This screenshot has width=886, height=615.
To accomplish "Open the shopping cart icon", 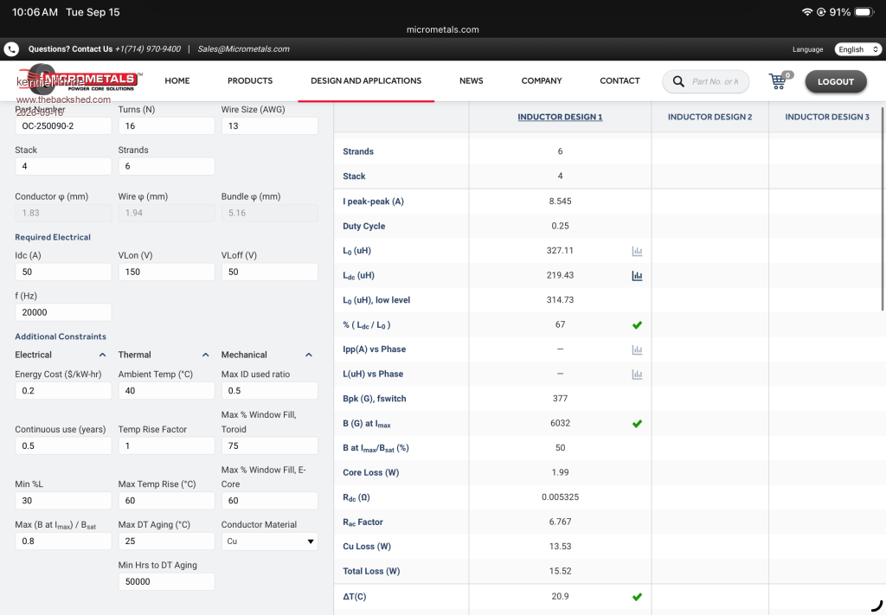I will [x=780, y=80].
